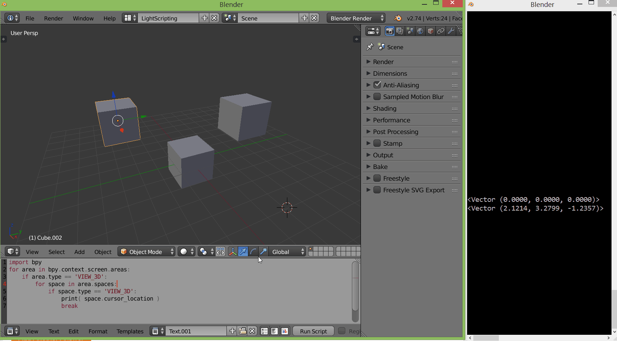Open the Object Mode dropdown
Image resolution: width=617 pixels, height=341 pixels.
[x=146, y=251]
